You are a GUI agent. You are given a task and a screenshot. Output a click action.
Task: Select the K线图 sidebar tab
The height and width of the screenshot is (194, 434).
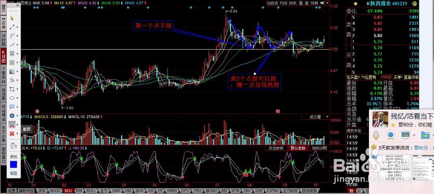point(3,56)
